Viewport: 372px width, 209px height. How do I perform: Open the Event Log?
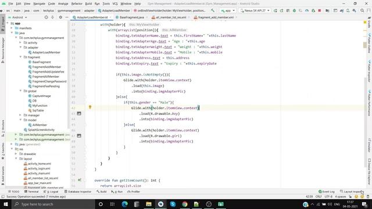tap(327, 192)
